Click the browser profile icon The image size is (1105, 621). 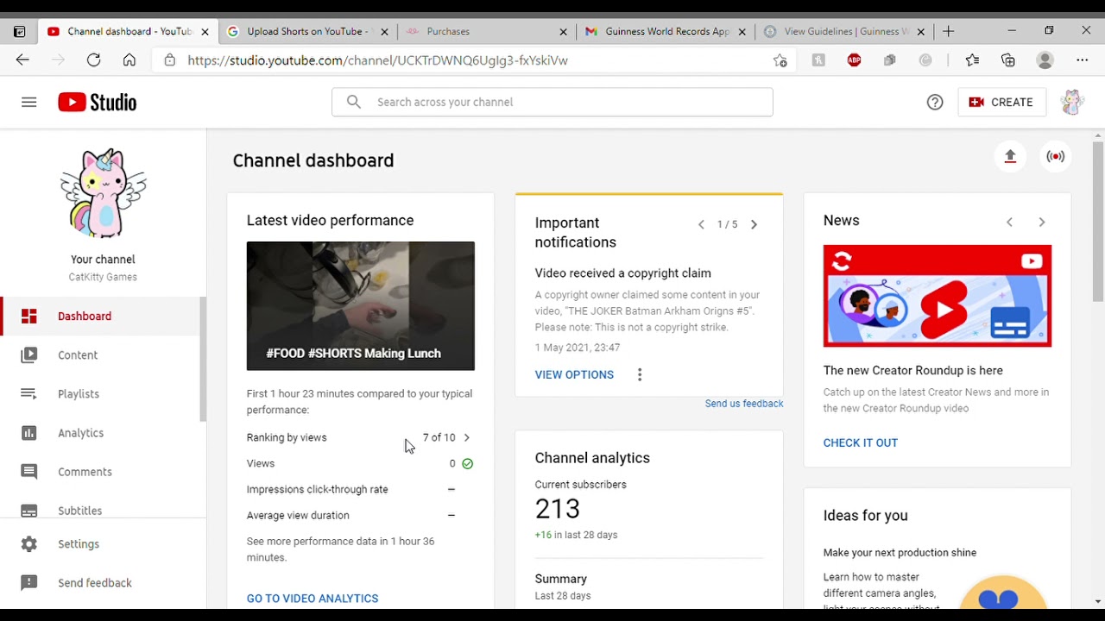(x=1045, y=60)
